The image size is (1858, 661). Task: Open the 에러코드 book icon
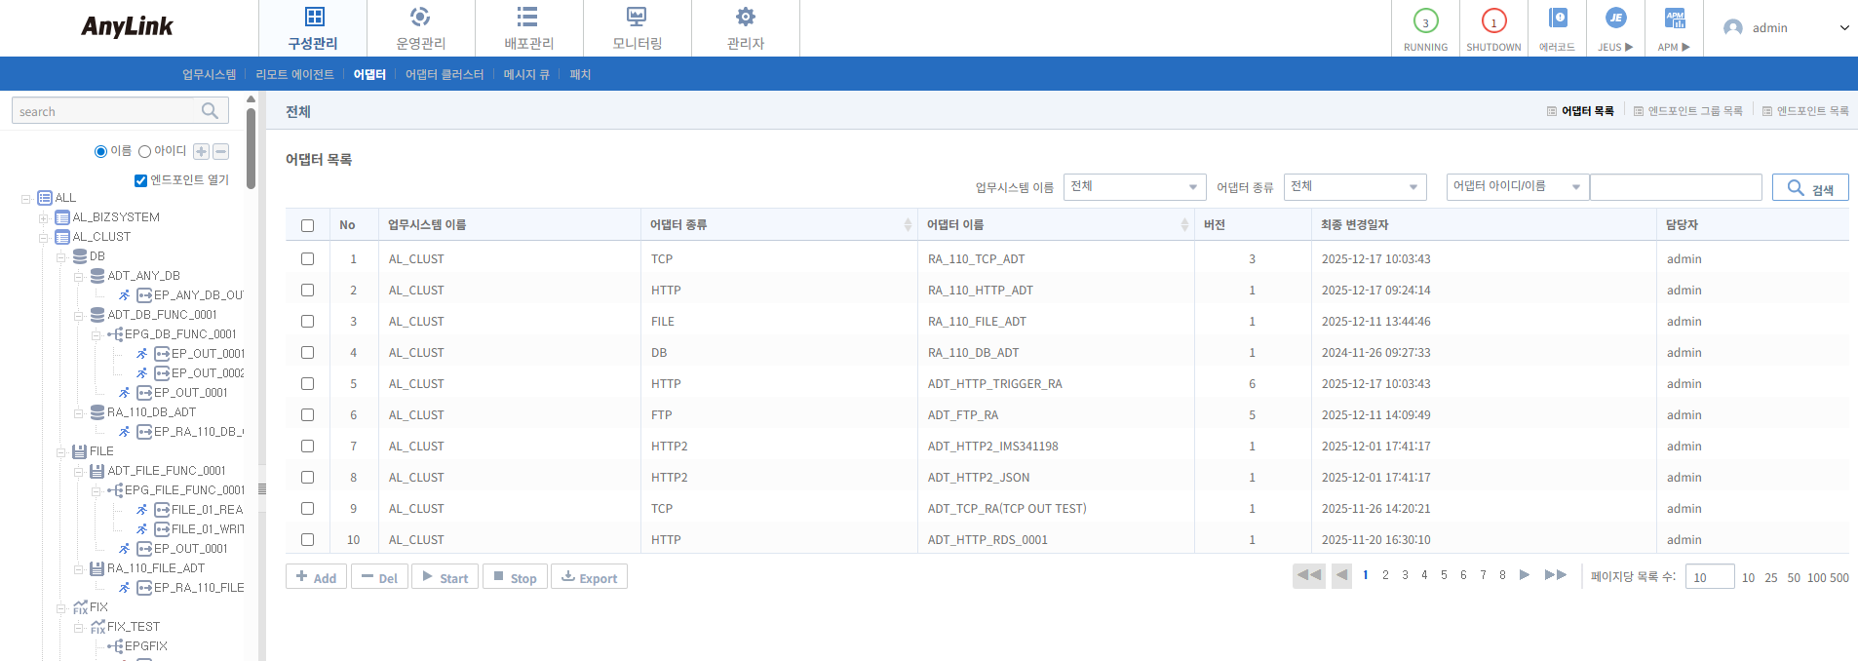coord(1557,19)
